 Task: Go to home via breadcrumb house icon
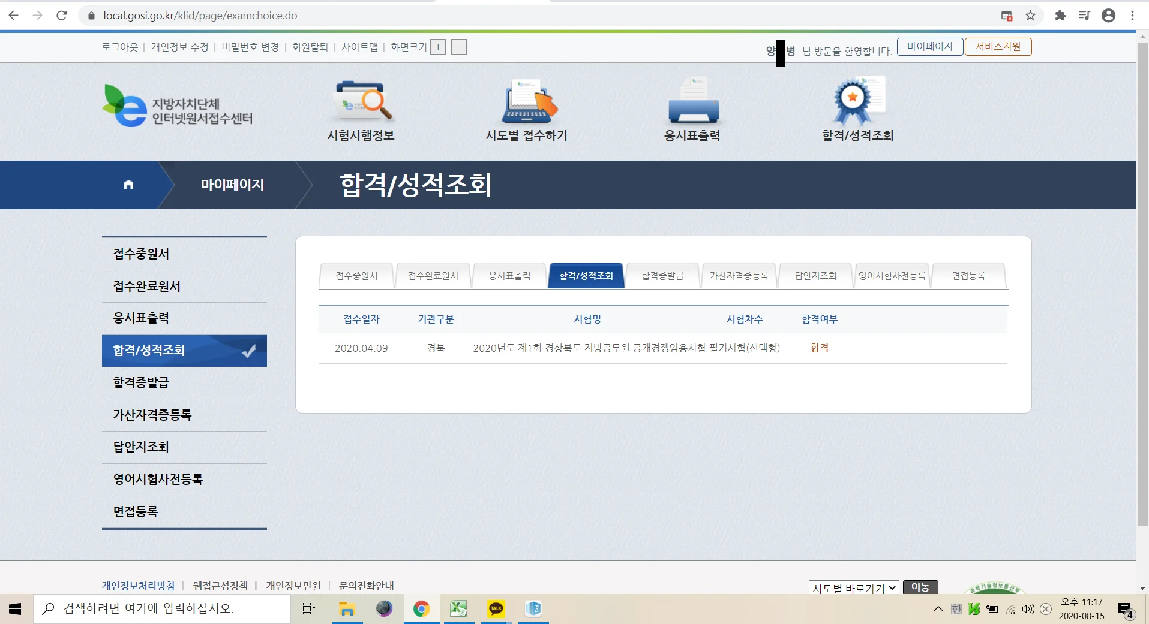(x=128, y=185)
